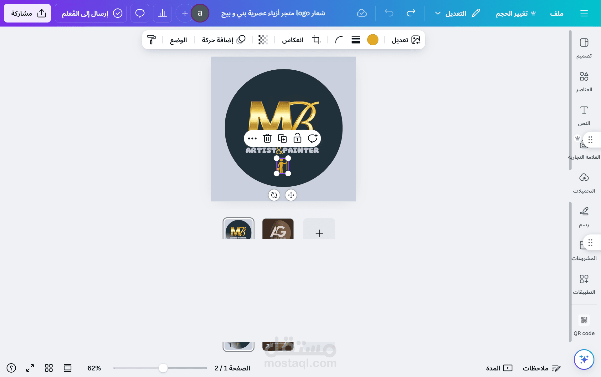
Task: Click Send to teacher (إرسال إلى المُعلم)
Action: pyautogui.click(x=91, y=13)
